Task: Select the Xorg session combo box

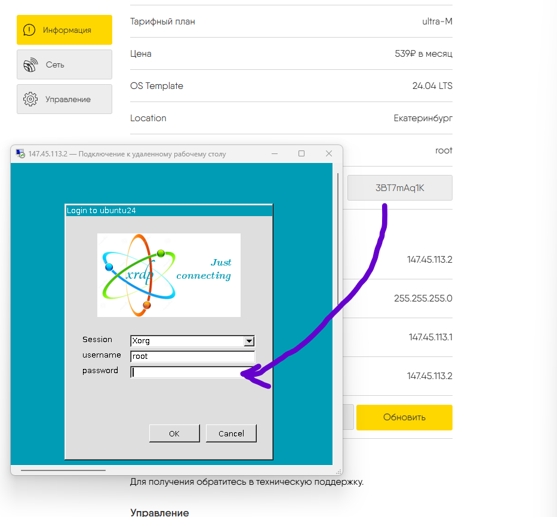Action: point(193,341)
